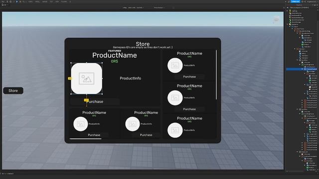Click the view selector cube in viewport corner

[x=276, y=19]
